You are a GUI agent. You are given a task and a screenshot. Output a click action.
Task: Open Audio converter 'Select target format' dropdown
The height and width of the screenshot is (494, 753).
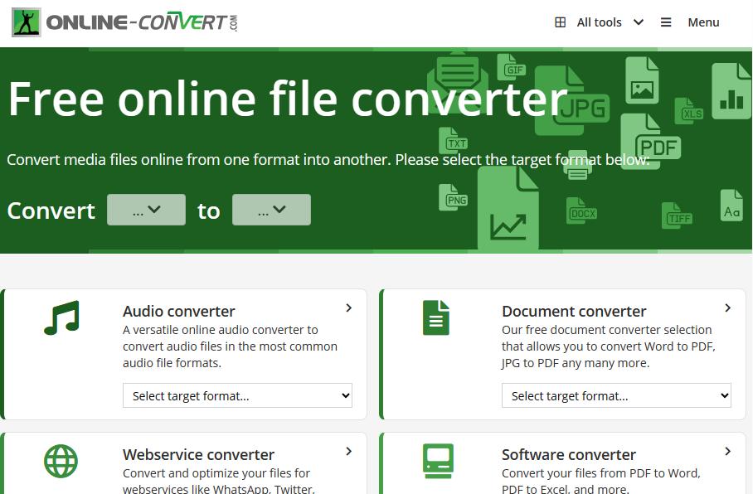point(237,395)
